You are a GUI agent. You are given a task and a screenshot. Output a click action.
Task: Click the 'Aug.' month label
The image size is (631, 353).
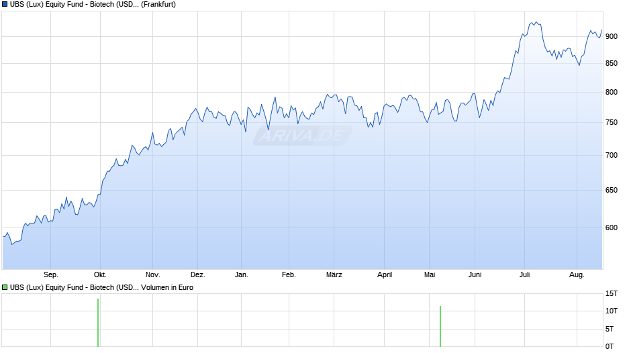(577, 275)
